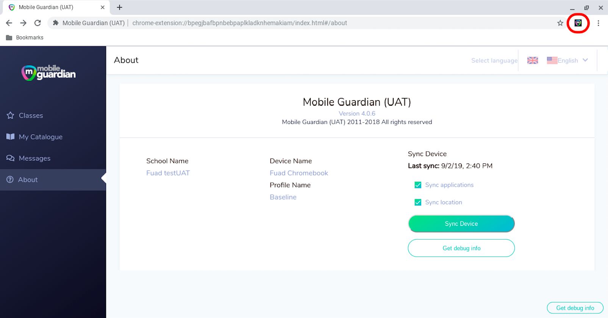Click the extension puzzle icon in address bar
The height and width of the screenshot is (318, 608).
[56, 23]
